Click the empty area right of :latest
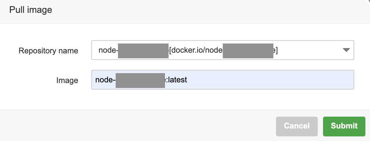 269,80
